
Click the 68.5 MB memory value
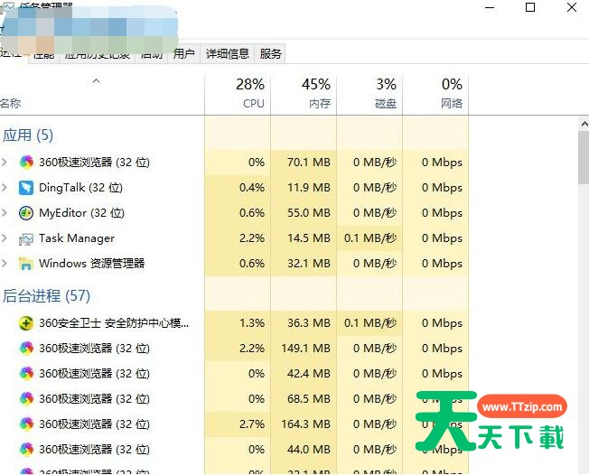[x=309, y=399]
